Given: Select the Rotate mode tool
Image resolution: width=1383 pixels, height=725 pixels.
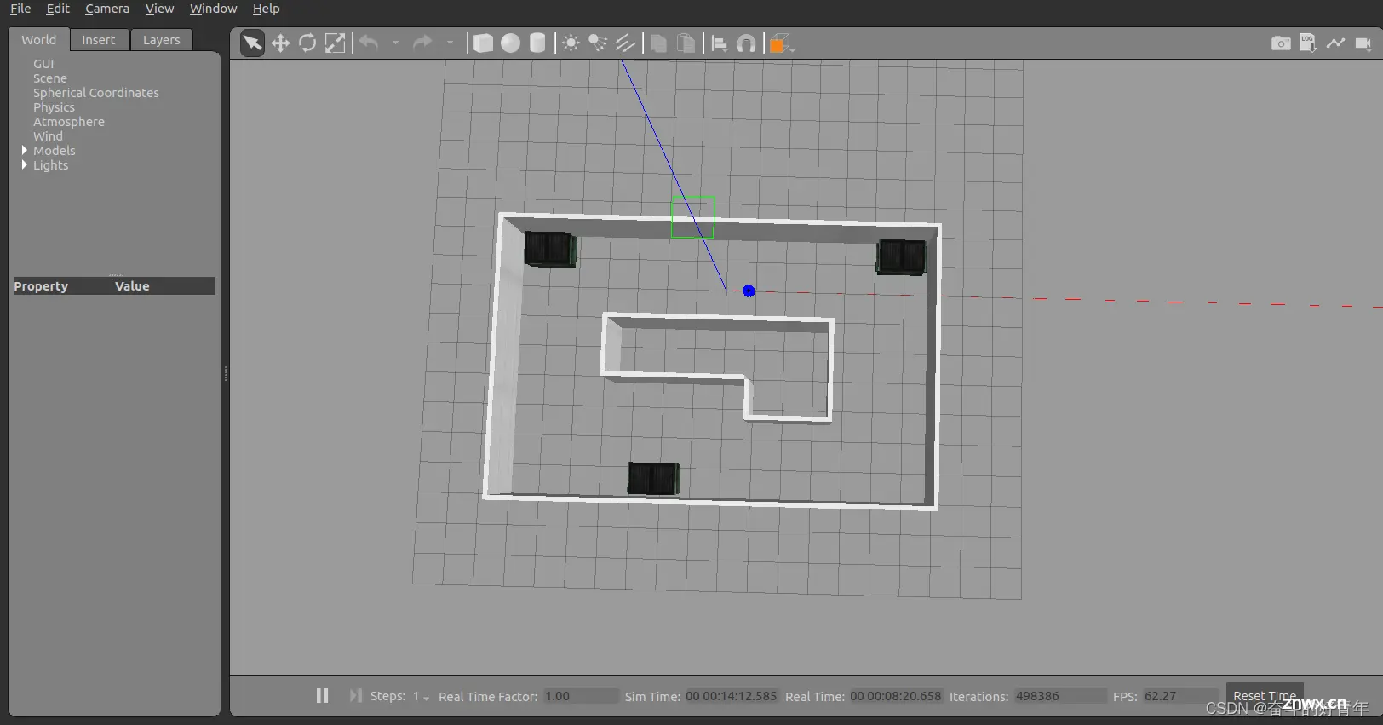Looking at the screenshot, I should click(307, 43).
